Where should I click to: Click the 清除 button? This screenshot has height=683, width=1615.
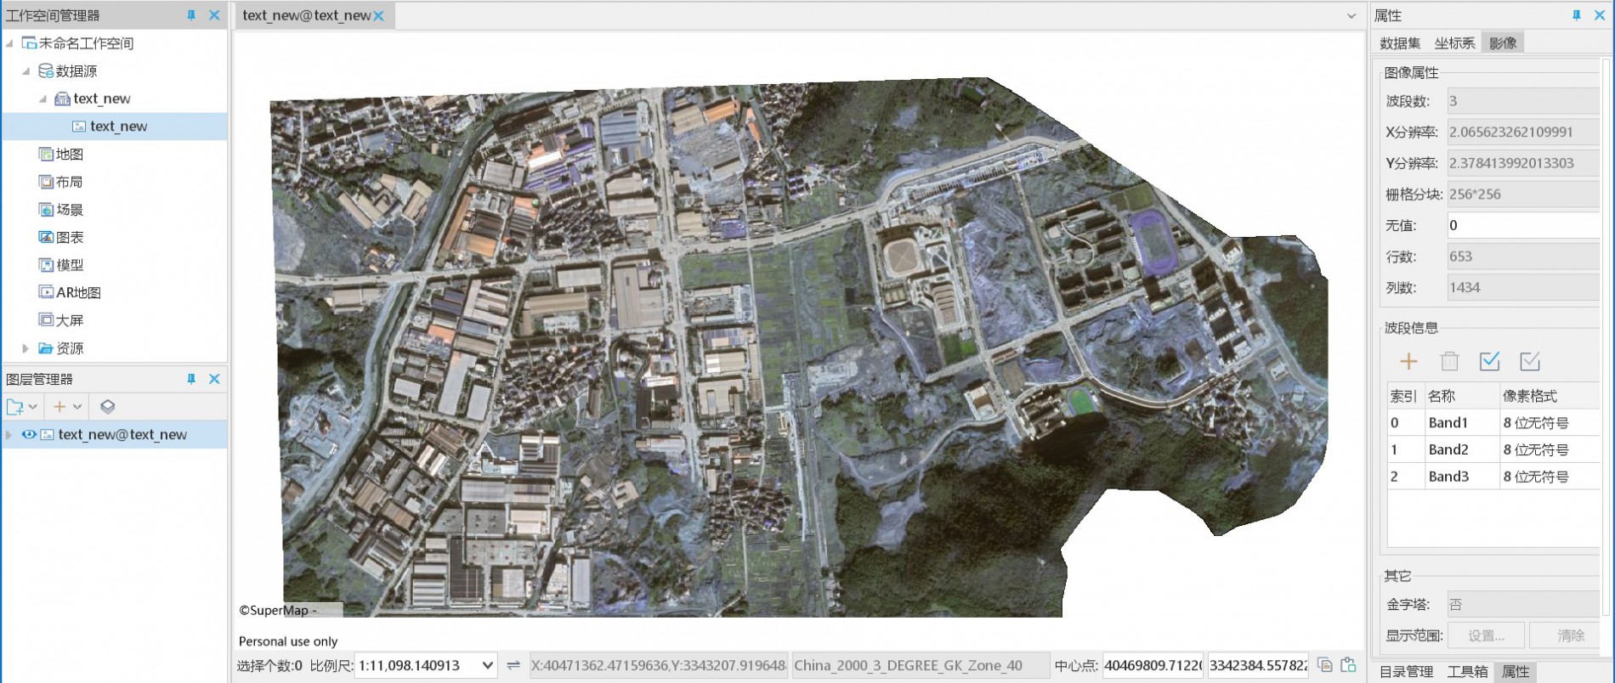coord(1565,635)
